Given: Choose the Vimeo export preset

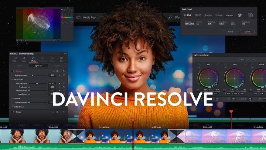Looking at the screenshot, I should coord(229,15).
